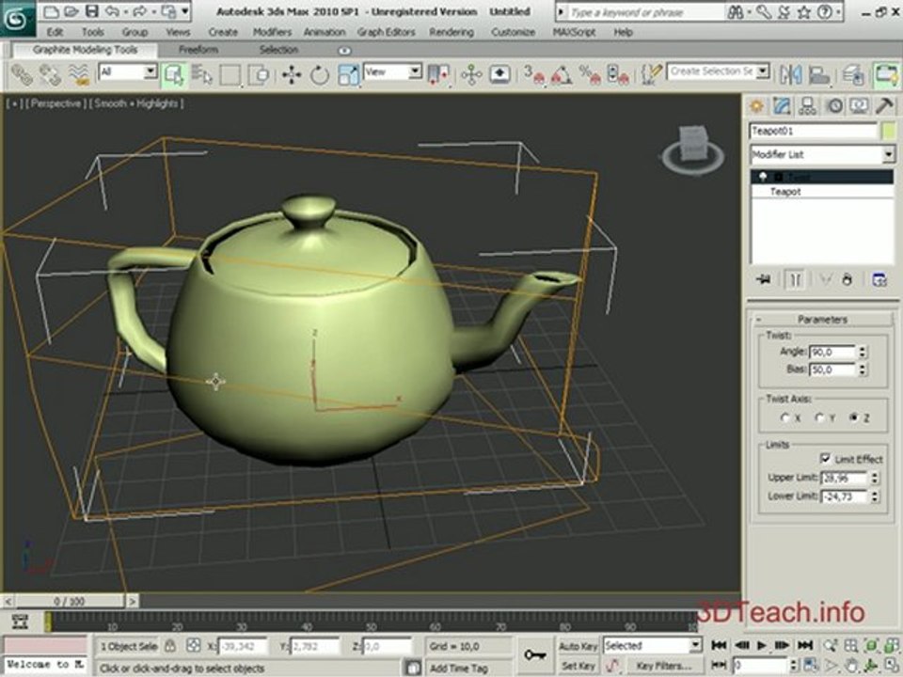This screenshot has height=677, width=903.
Task: Activate the Select and Uniform Scale tool
Action: (x=348, y=75)
